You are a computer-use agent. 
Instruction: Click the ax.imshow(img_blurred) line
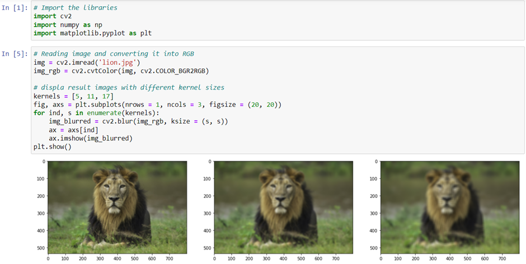pos(91,138)
